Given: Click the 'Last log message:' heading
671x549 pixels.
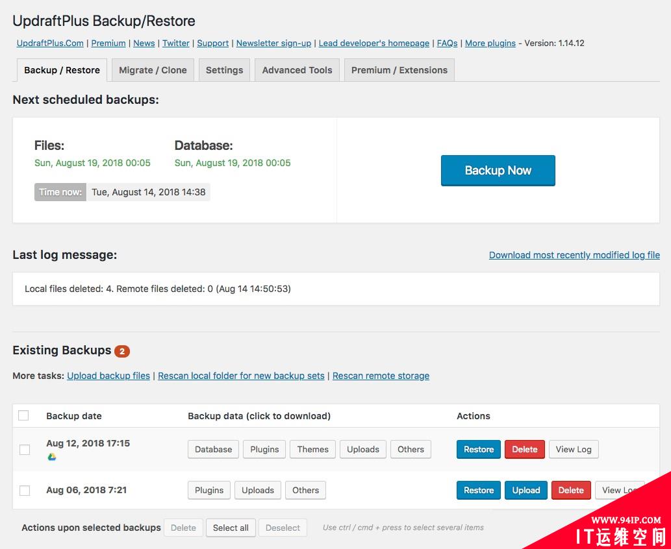Looking at the screenshot, I should pos(64,255).
